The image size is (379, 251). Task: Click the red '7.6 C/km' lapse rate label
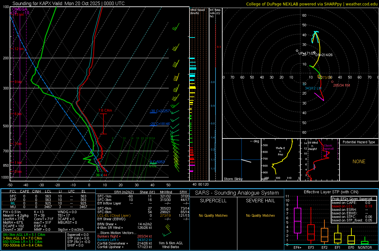105,111
